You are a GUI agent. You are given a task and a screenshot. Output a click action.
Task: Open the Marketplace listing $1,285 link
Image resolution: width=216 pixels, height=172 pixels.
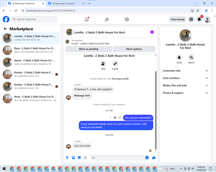point(90,43)
